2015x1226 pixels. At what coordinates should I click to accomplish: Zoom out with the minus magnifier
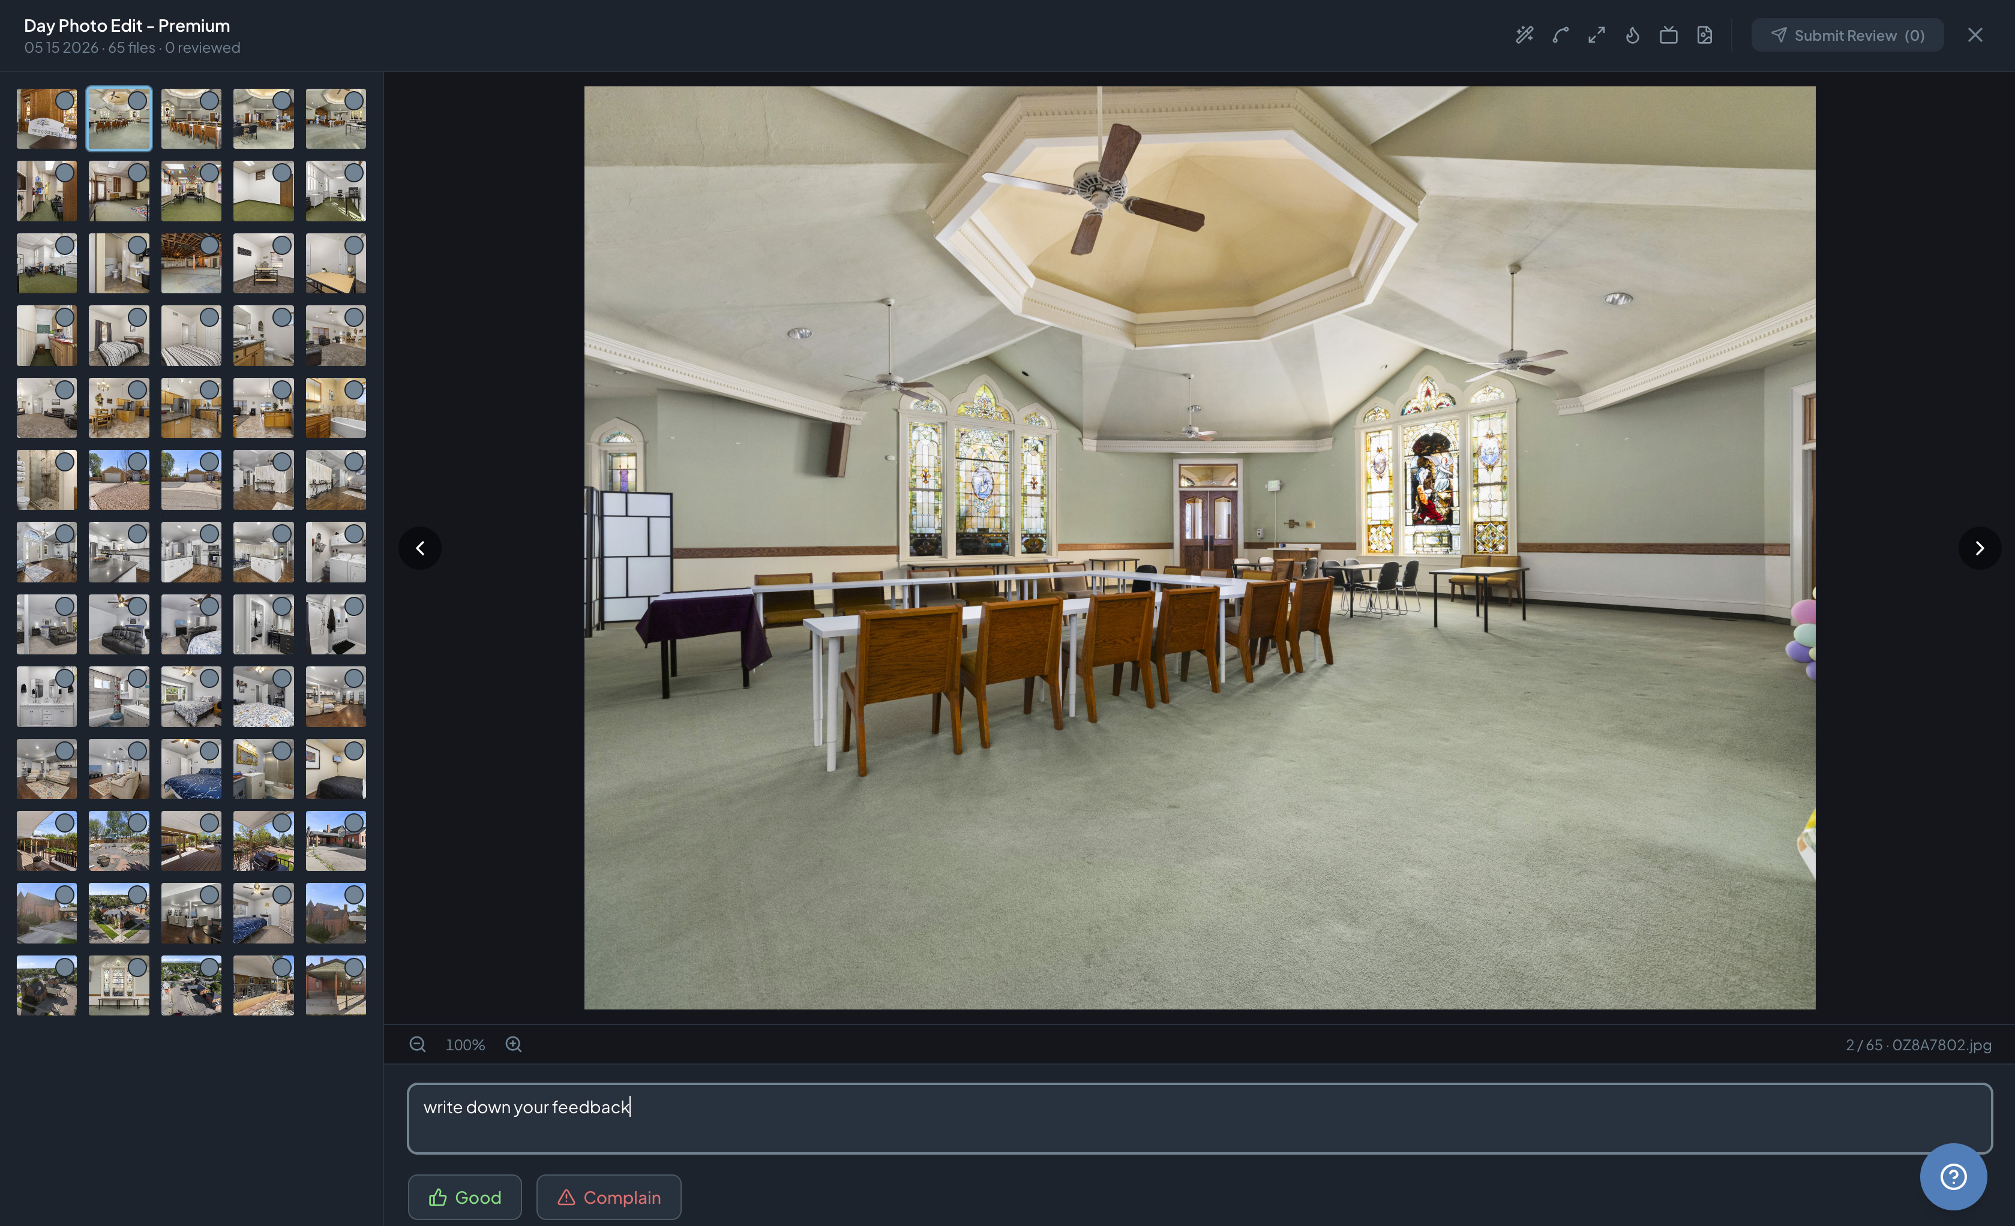tap(417, 1044)
